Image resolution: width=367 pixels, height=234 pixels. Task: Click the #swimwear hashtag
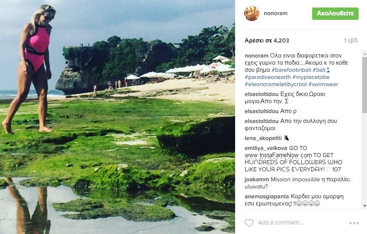[323, 84]
